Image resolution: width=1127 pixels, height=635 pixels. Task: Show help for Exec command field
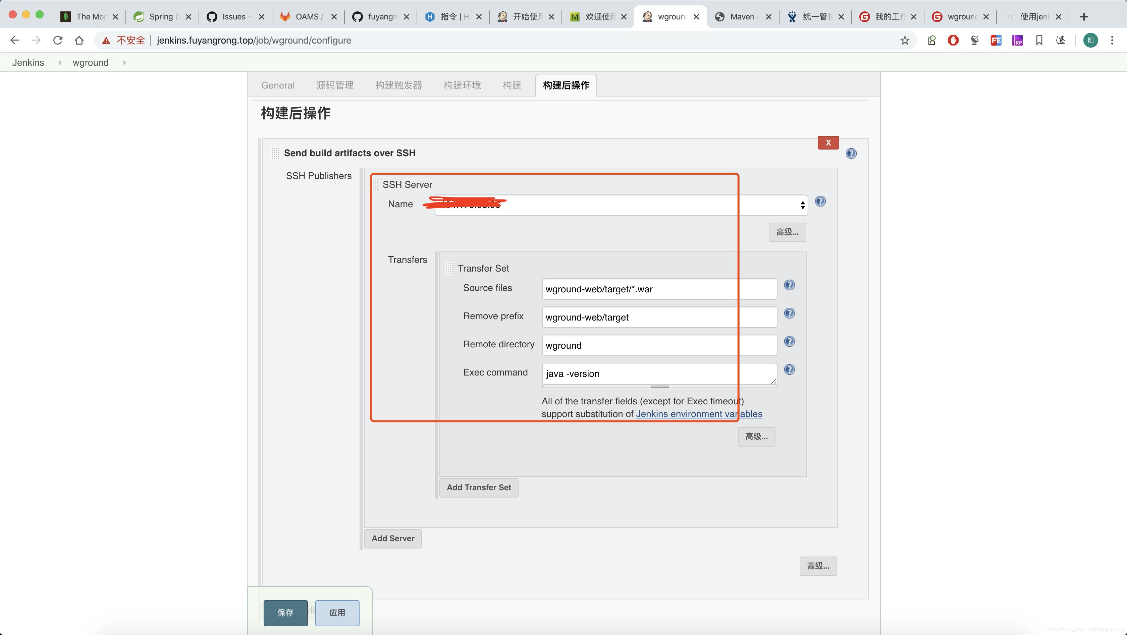click(x=789, y=369)
